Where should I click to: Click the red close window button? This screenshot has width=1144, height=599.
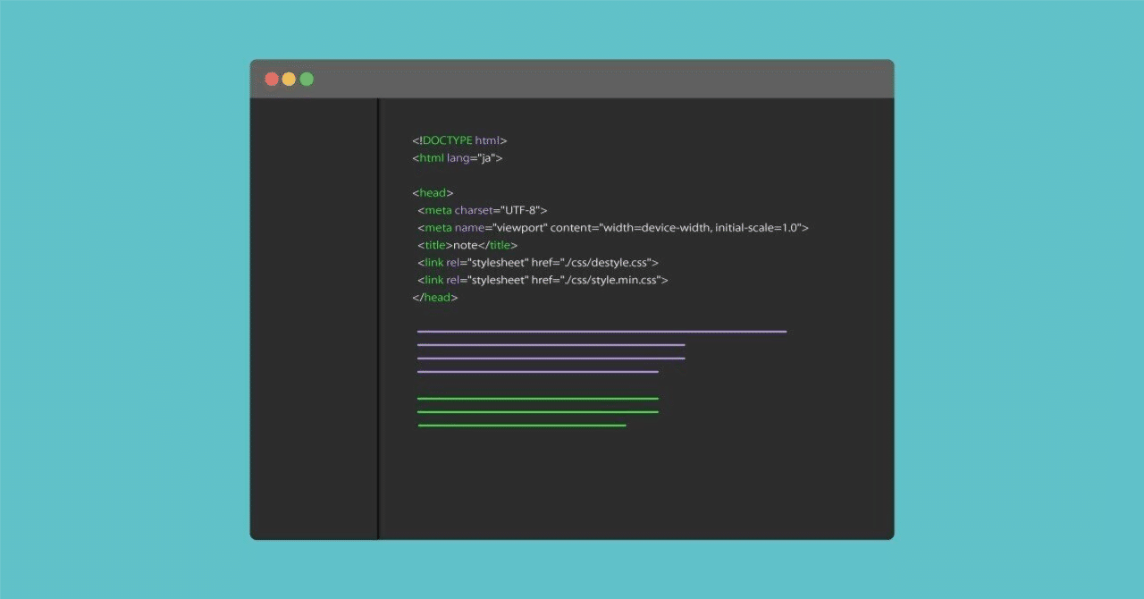click(x=272, y=79)
